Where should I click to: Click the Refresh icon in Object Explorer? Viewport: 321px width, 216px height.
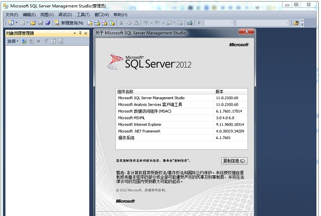53,41
